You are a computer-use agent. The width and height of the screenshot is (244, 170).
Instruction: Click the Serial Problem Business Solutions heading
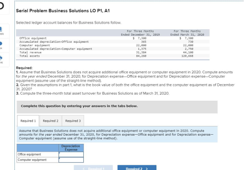[x=63, y=11]
